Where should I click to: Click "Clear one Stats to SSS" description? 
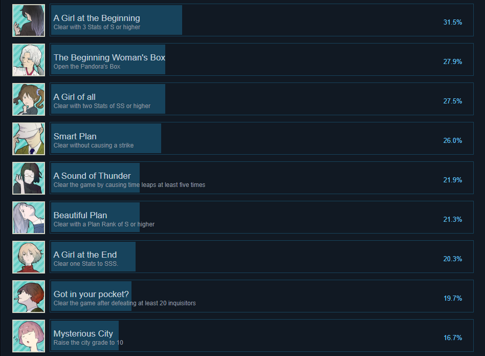coord(86,264)
